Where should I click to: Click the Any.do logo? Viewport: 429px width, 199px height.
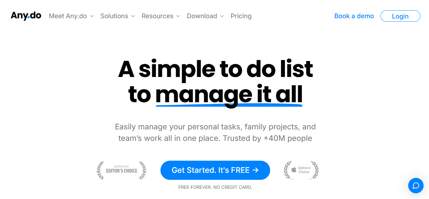tap(26, 16)
